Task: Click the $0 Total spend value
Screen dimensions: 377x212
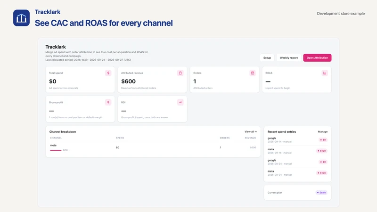Action: pyautogui.click(x=53, y=82)
